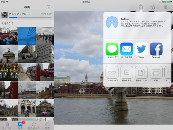Open the Settings tab
Screen dimensions: 173x130
coord(47,125)
